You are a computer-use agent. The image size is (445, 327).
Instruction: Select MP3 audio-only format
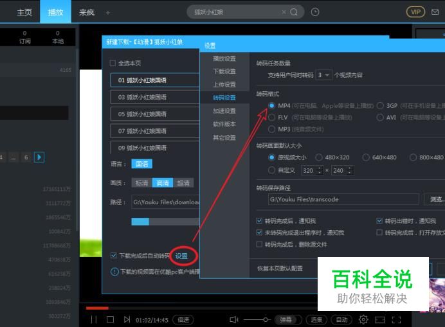point(271,129)
